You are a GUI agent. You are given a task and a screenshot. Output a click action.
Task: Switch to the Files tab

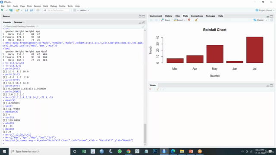click(x=177, y=16)
